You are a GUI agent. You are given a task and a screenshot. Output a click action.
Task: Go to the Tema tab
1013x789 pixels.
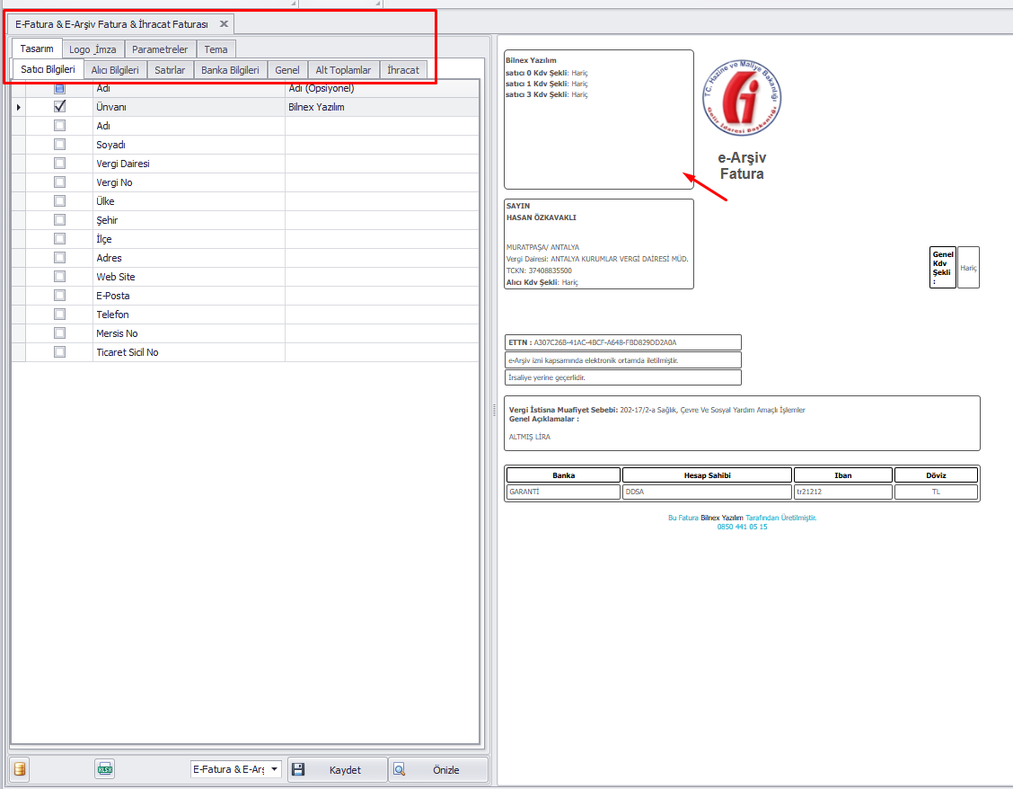[216, 49]
